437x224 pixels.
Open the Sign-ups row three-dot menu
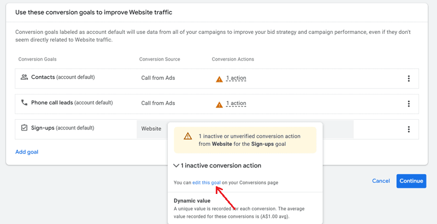[x=409, y=129]
